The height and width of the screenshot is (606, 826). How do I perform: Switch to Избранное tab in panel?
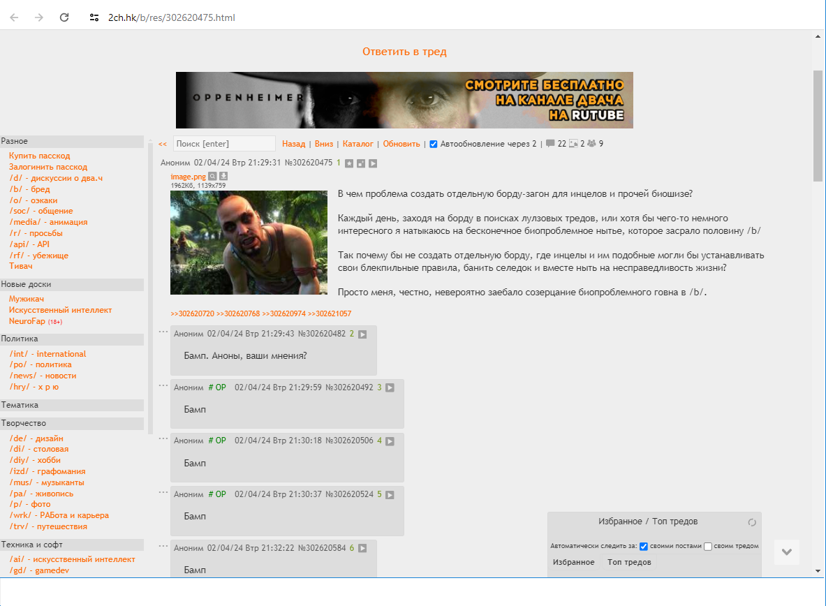574,562
